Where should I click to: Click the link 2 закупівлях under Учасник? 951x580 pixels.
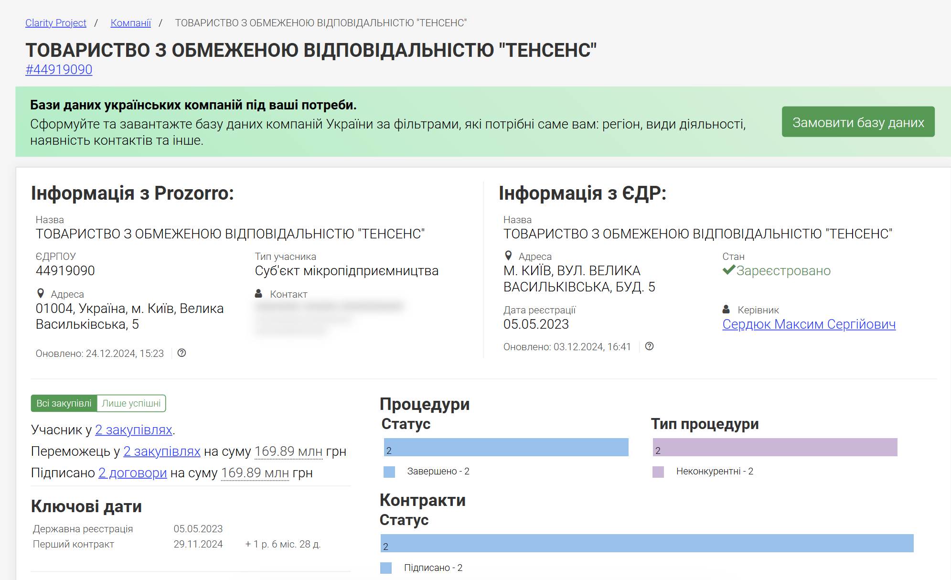pos(134,430)
